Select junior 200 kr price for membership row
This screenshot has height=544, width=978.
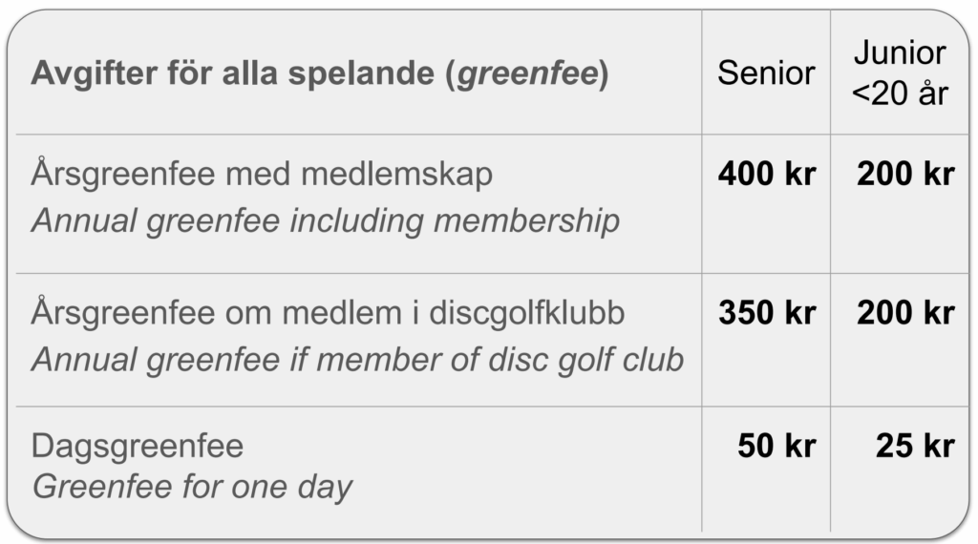tap(904, 175)
